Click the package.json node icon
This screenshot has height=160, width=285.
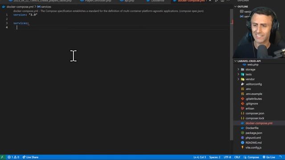(242, 133)
